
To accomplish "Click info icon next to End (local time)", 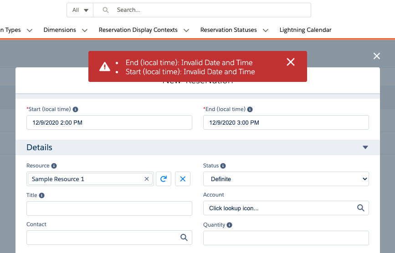I will coord(250,109).
